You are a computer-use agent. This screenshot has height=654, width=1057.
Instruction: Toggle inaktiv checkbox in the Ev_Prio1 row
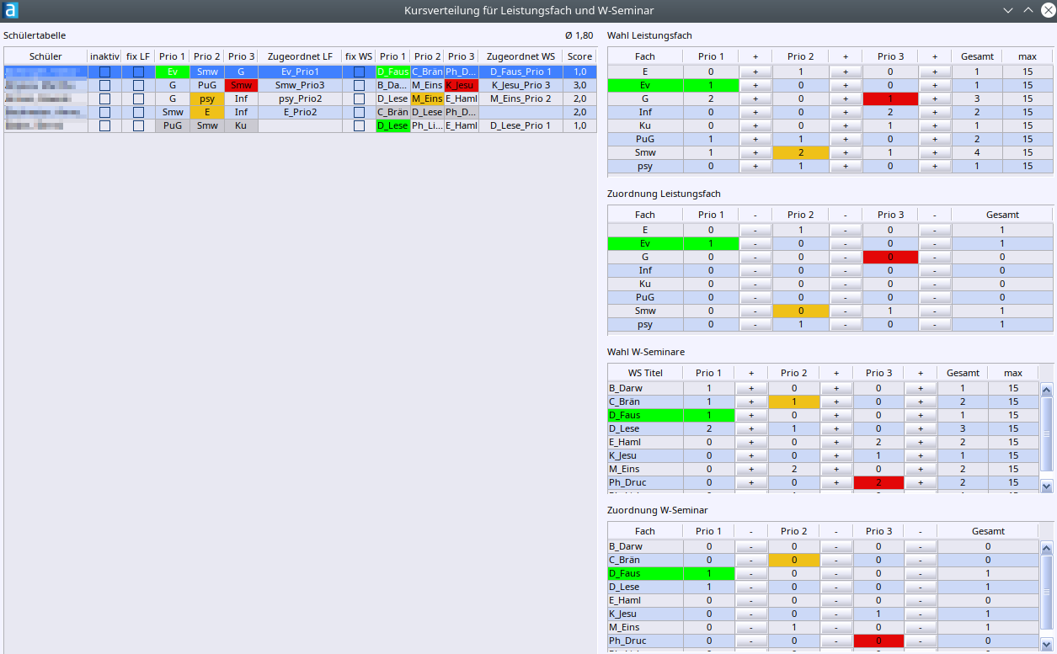104,72
